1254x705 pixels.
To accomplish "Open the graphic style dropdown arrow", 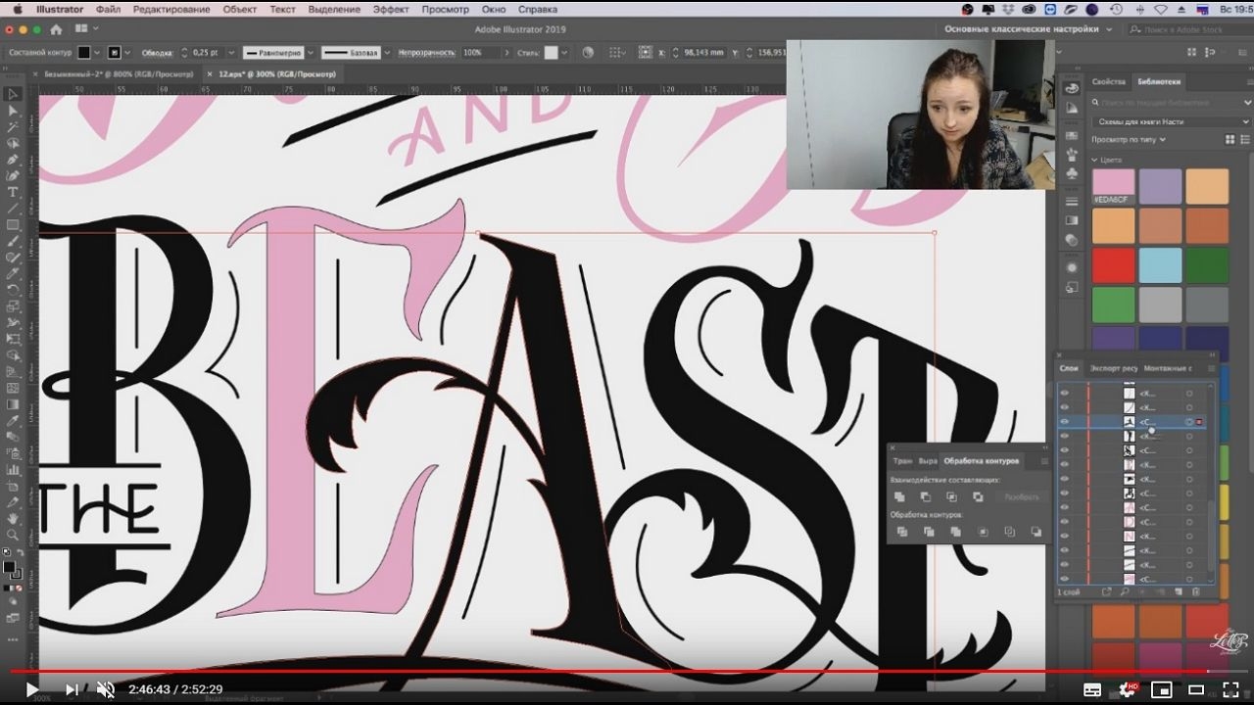I will tap(565, 52).
